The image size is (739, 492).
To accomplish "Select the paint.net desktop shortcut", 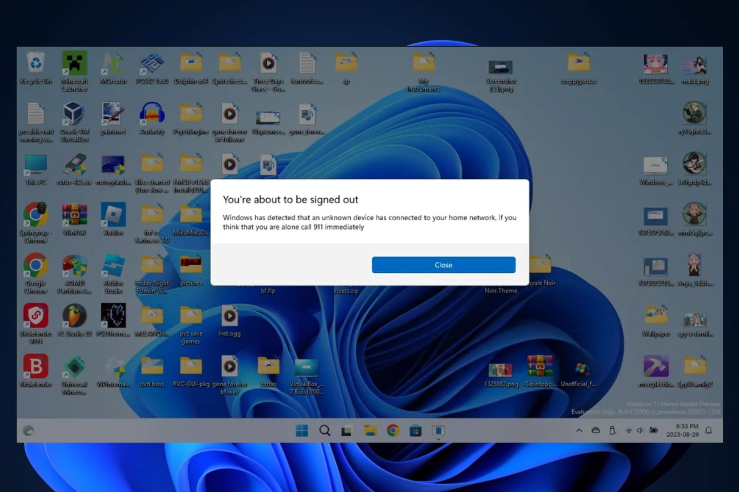I will pos(113,118).
